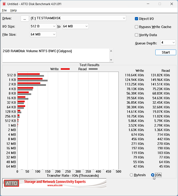Enable the Verify Data checkbox

[x=136, y=35]
